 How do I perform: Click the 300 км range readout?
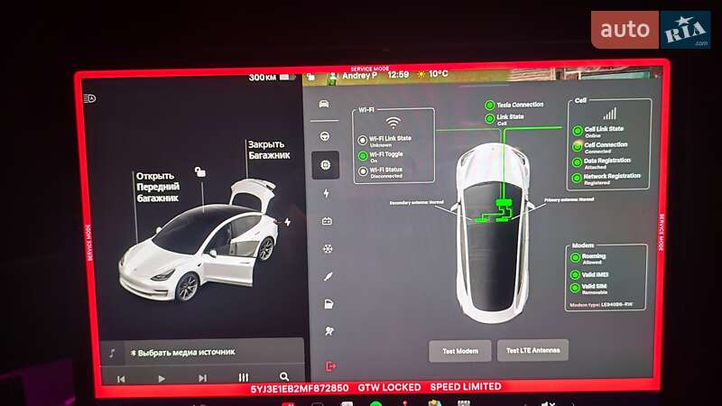262,78
